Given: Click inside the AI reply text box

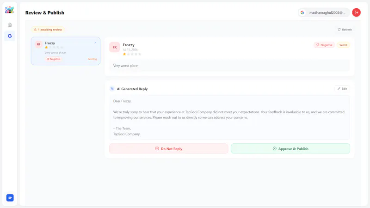Looking at the screenshot, I should [x=229, y=117].
